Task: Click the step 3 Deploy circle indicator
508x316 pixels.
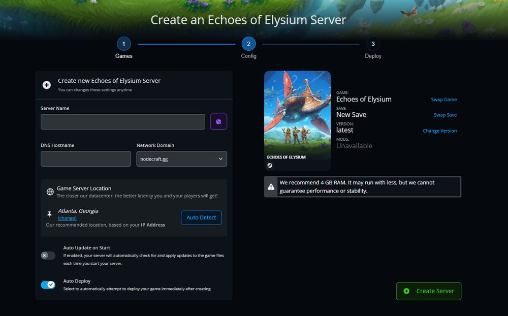Action: pyautogui.click(x=373, y=44)
